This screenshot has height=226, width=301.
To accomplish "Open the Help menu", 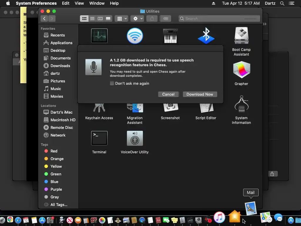I will [114, 3].
